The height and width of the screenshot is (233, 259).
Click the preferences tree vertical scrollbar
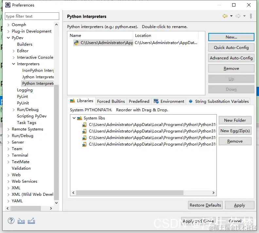tap(56, 142)
